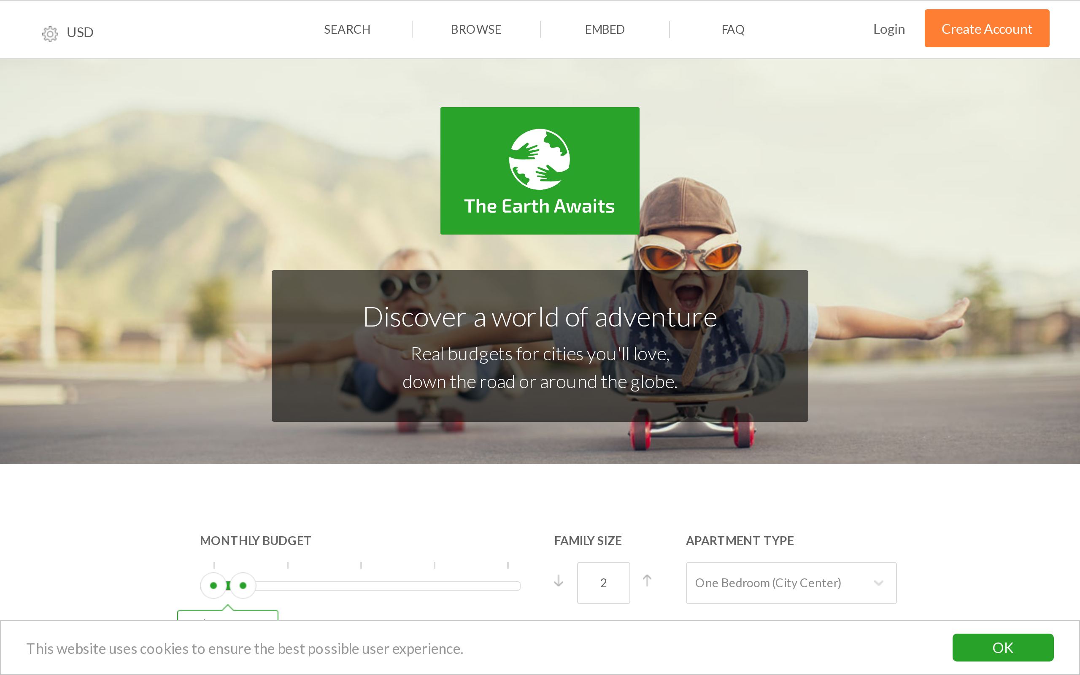This screenshot has height=675, width=1080.
Task: Open the SEARCH menu item
Action: tap(347, 30)
